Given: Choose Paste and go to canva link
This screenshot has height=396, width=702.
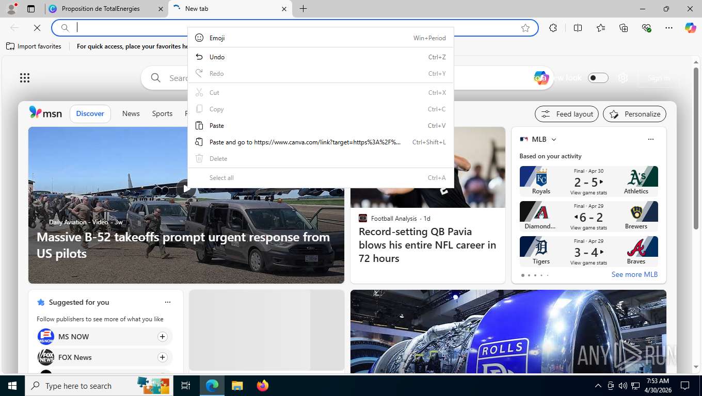Looking at the screenshot, I should [x=321, y=142].
